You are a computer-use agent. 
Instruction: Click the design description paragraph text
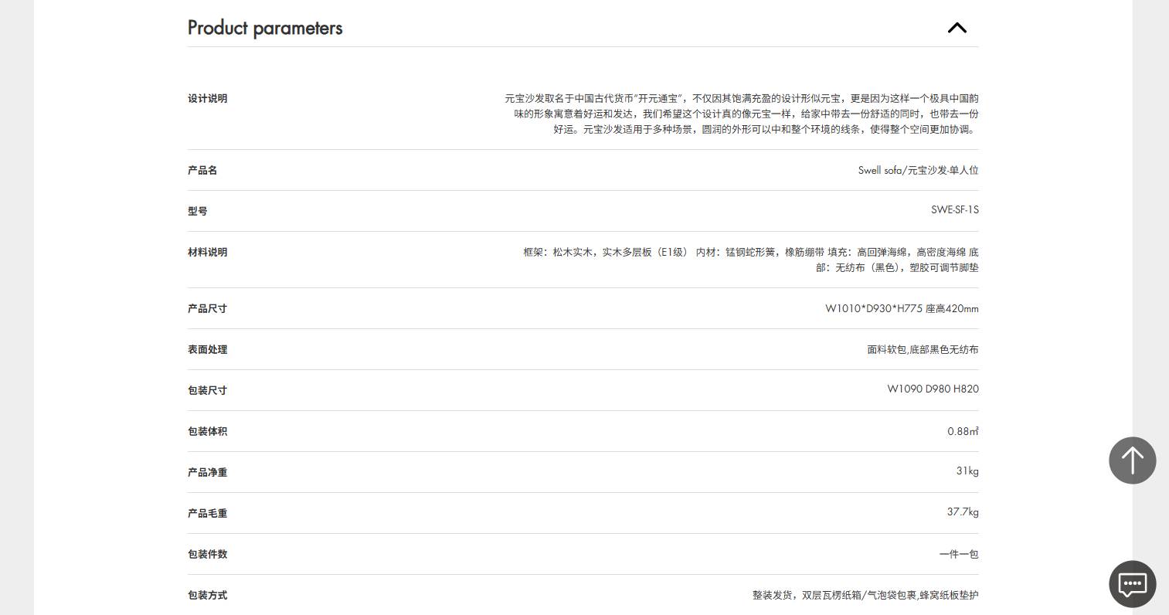[x=742, y=114]
